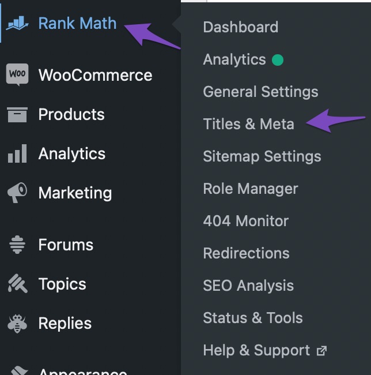This screenshot has width=371, height=375.
Task: Select General Settings in the submenu
Action: (x=261, y=92)
